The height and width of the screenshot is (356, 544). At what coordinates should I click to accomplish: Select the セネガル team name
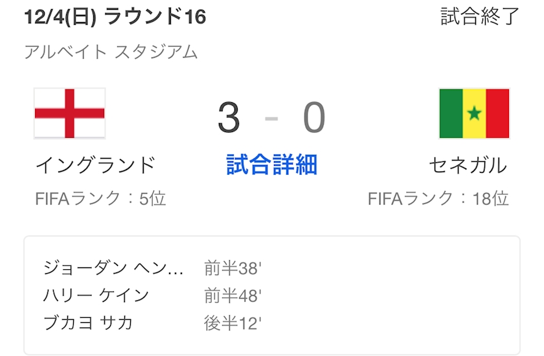tap(468, 166)
